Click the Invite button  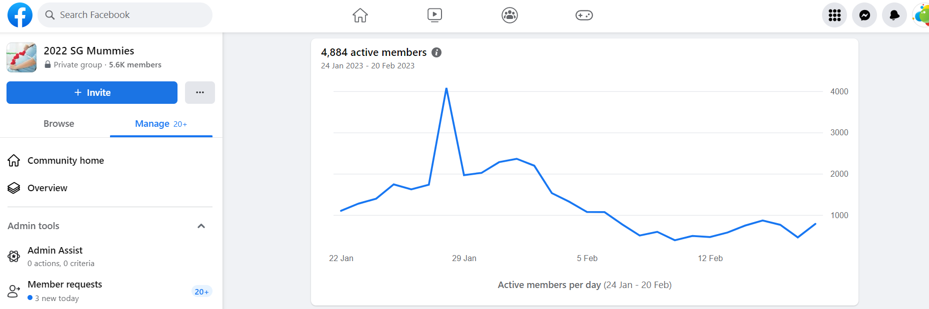(92, 93)
